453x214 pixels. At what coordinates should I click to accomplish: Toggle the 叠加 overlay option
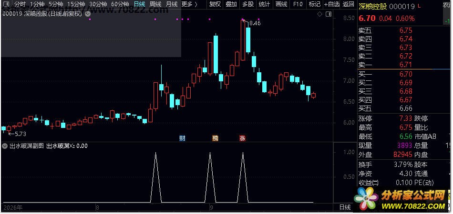point(231,4)
